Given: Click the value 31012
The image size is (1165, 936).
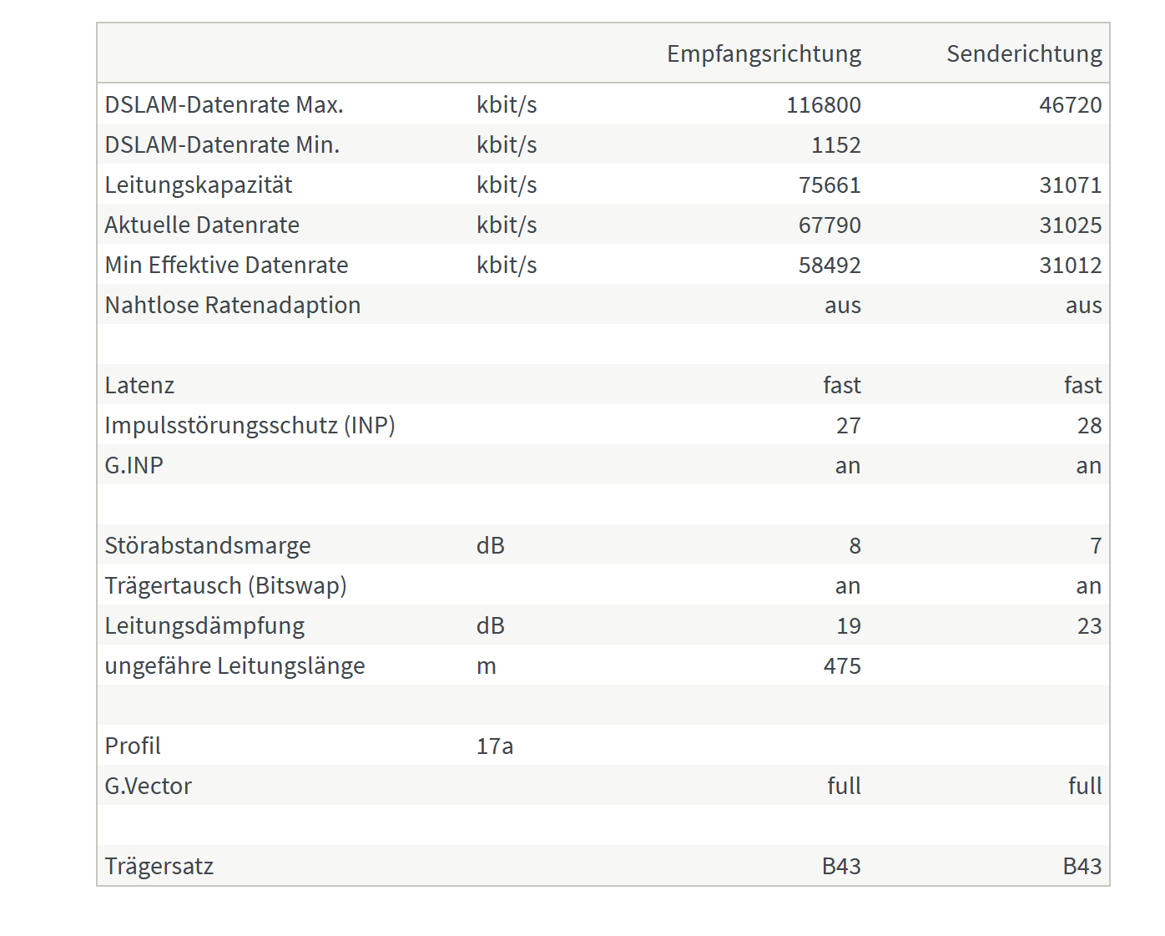Looking at the screenshot, I should (x=1070, y=265).
